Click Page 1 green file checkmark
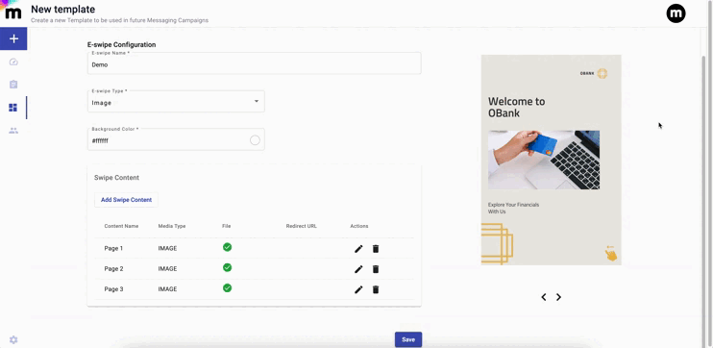Viewport: 713px width, 348px height. coord(228,247)
